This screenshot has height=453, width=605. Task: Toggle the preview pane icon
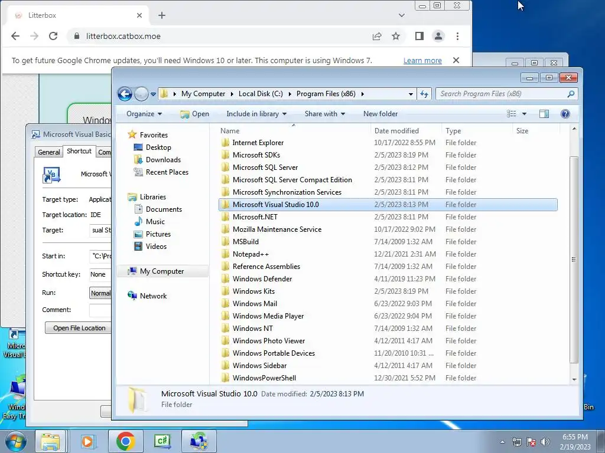544,114
